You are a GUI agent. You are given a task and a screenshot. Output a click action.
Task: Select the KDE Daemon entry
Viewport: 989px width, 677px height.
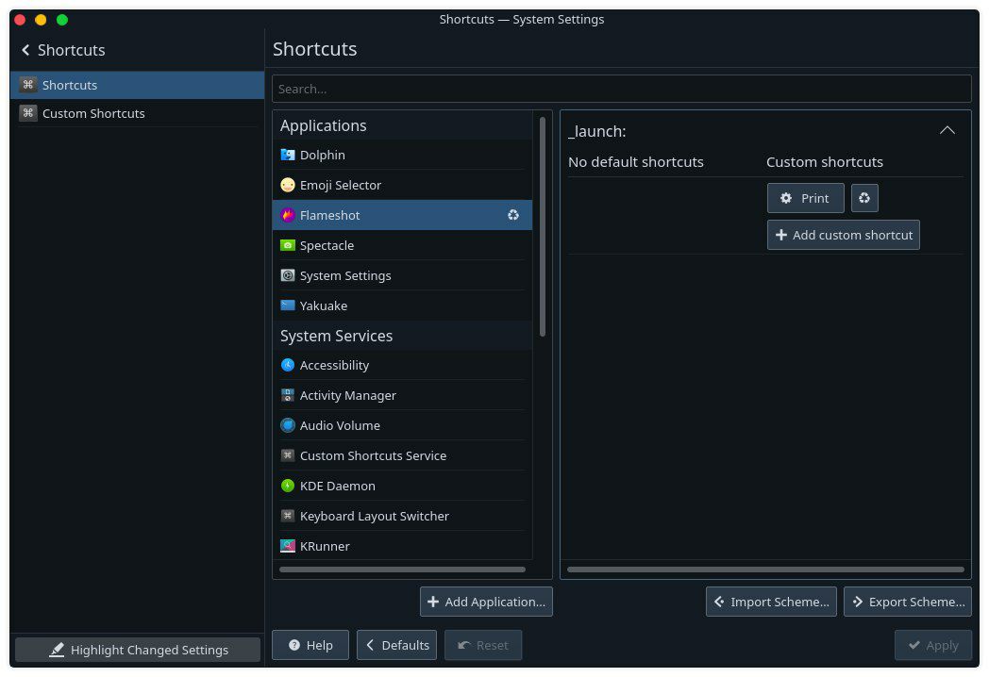[402, 486]
